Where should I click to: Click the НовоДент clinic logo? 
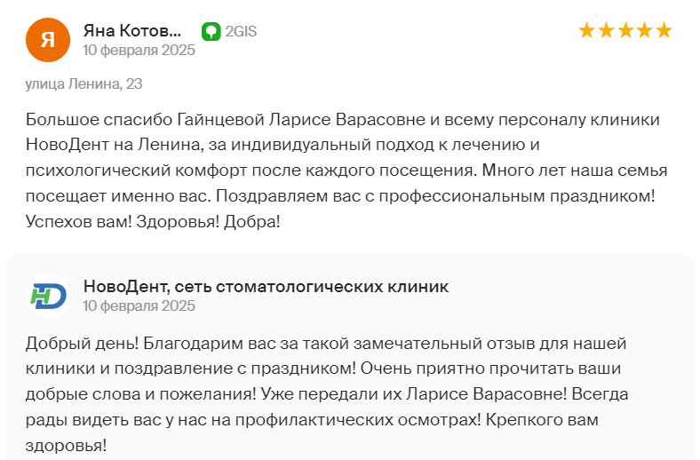coord(48,296)
